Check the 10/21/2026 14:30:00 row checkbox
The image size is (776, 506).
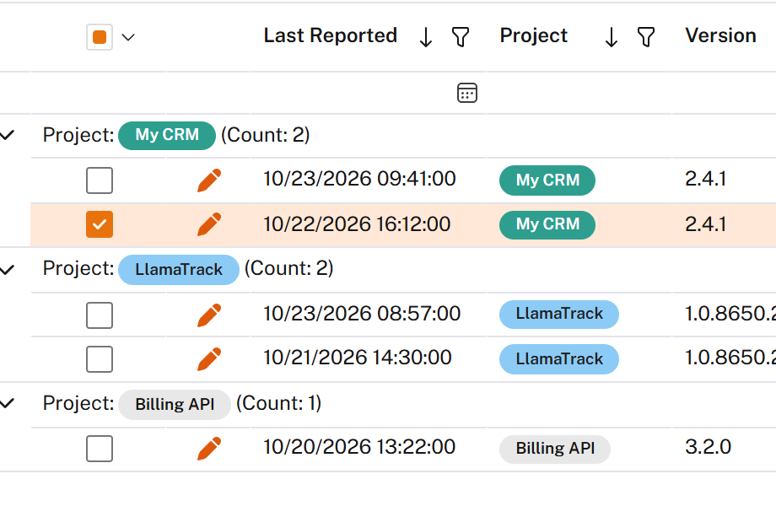[x=100, y=359]
